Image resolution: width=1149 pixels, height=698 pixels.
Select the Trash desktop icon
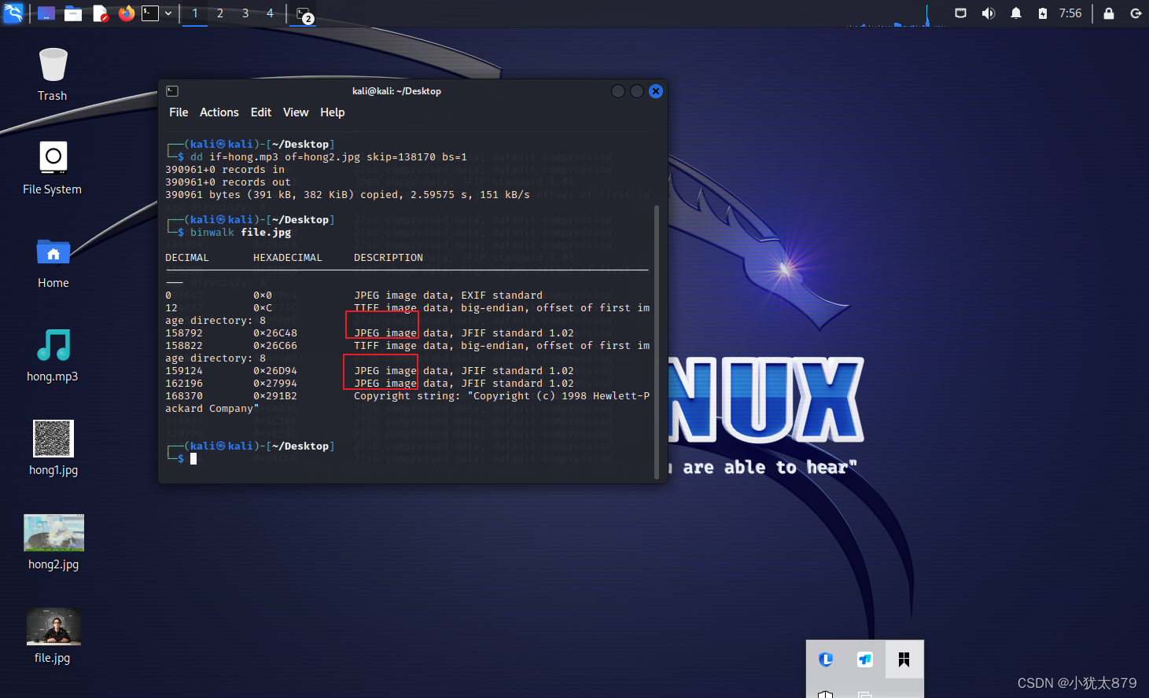[x=53, y=75]
